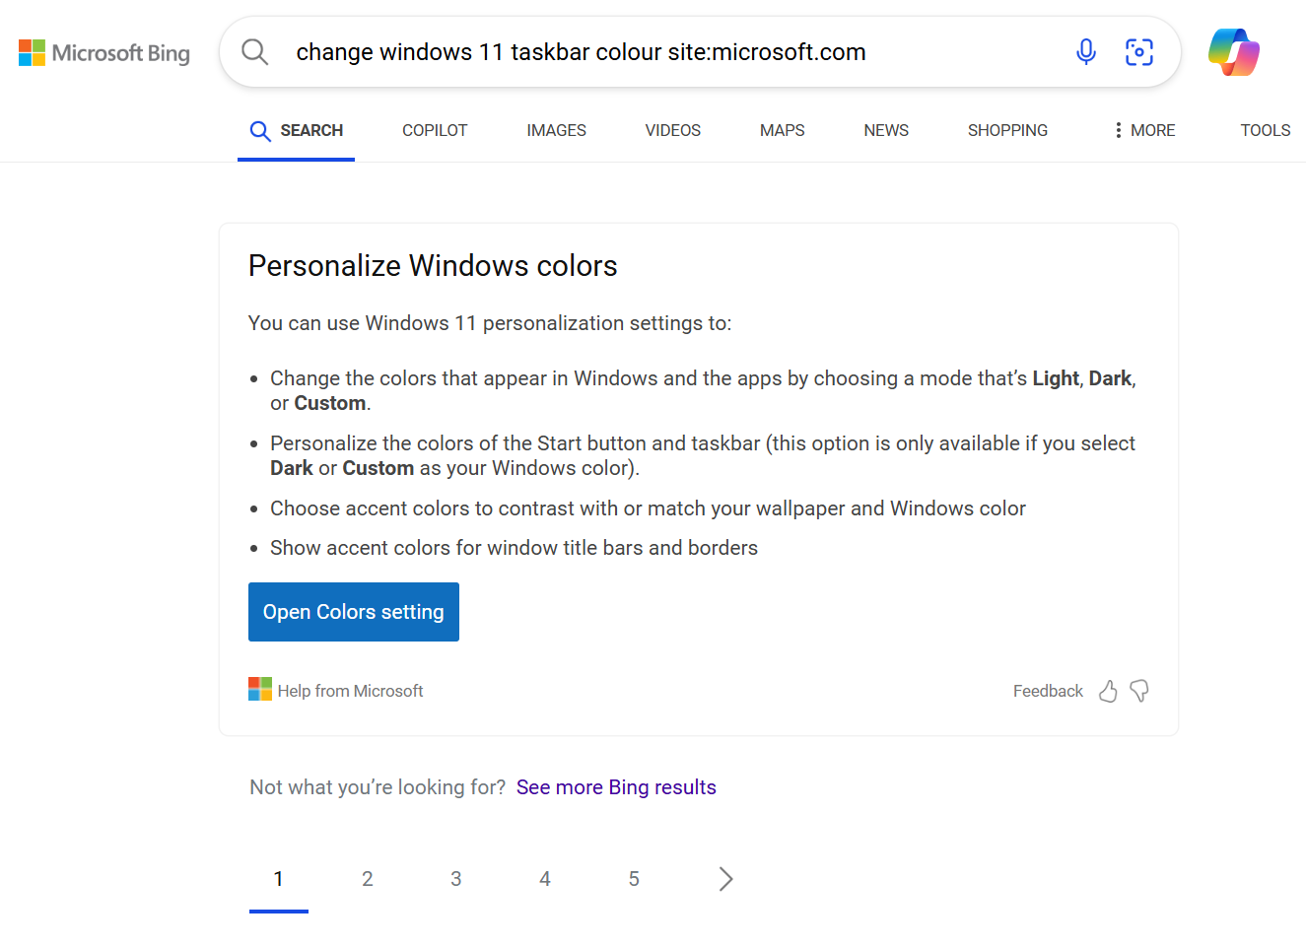Image resolution: width=1306 pixels, height=947 pixels.
Task: Open the Copilot tab
Action: 435,130
